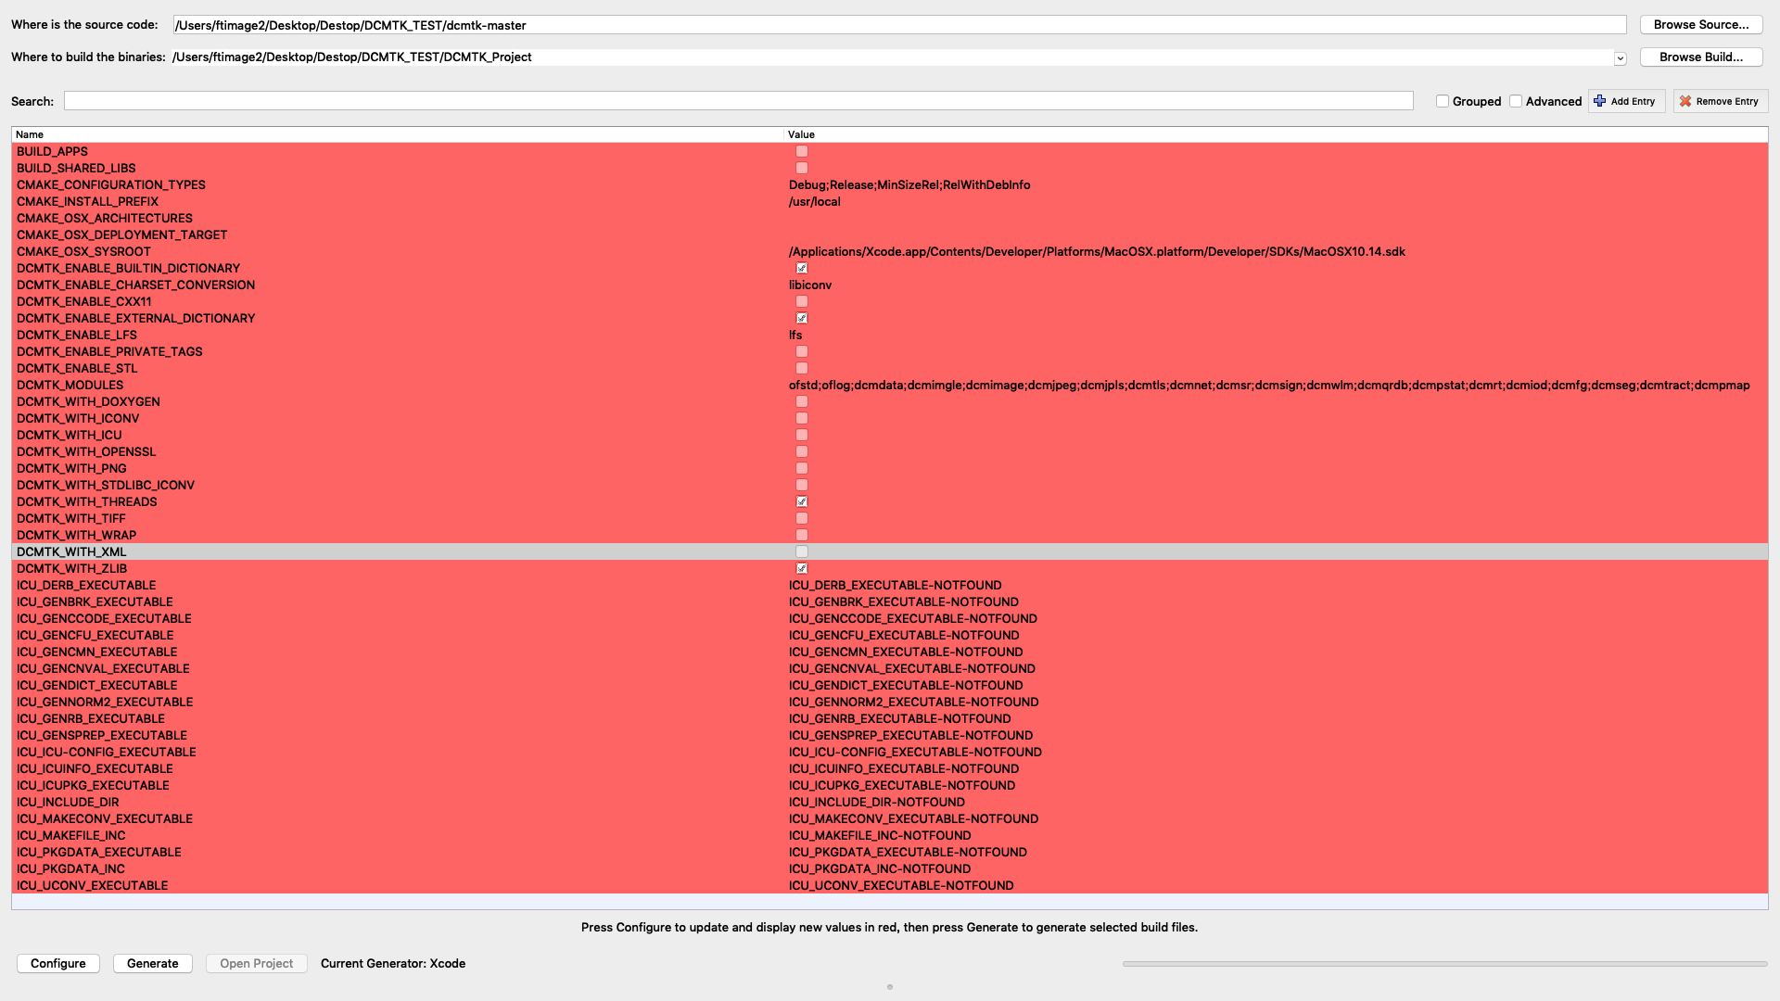Edit ICU_MAKECONV_EXECUTABLE-NOTFOUND value

[x=913, y=818]
